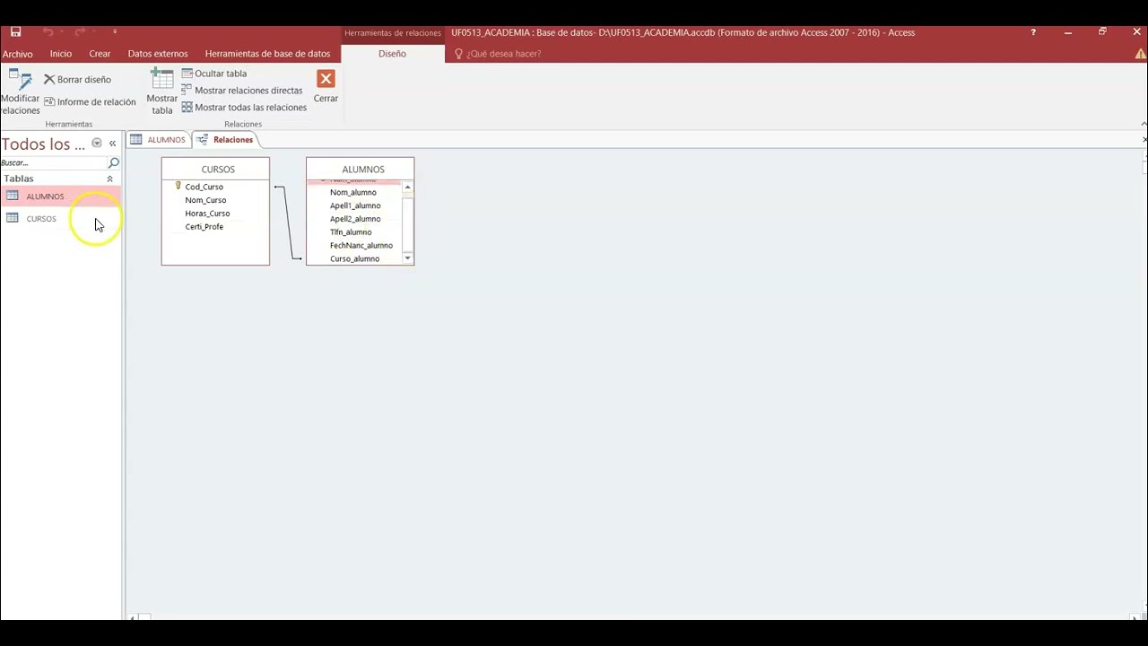The width and height of the screenshot is (1148, 646).
Task: Switch to the Crear ribbon tab
Action: (100, 54)
